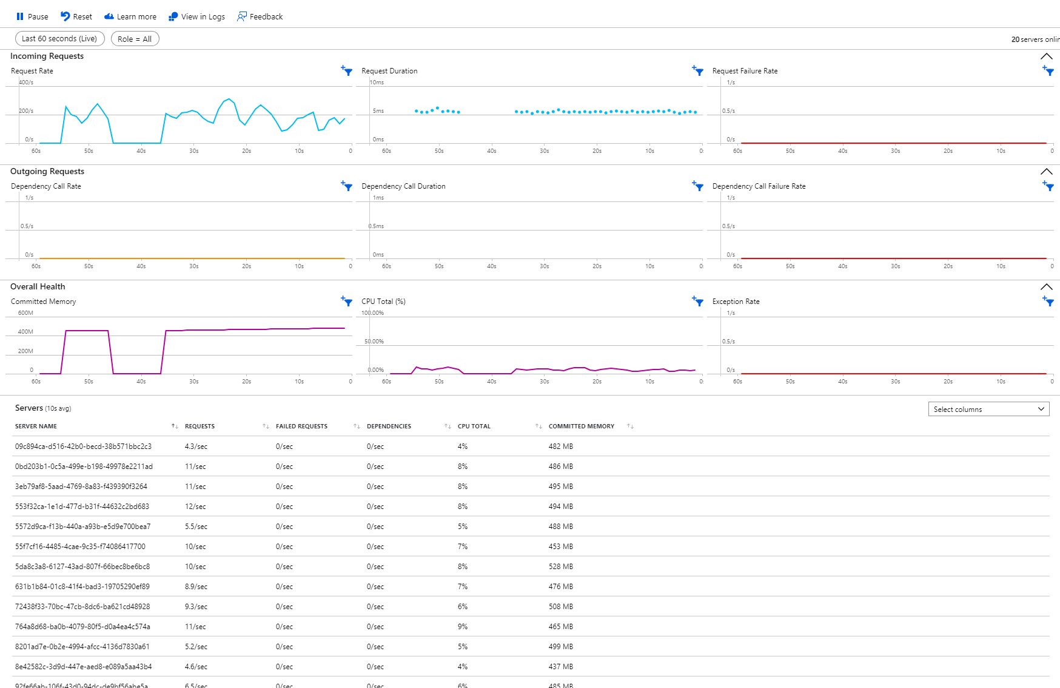Image resolution: width=1060 pixels, height=688 pixels.
Task: Add filter to Dependency Call Rate chart
Action: click(347, 186)
